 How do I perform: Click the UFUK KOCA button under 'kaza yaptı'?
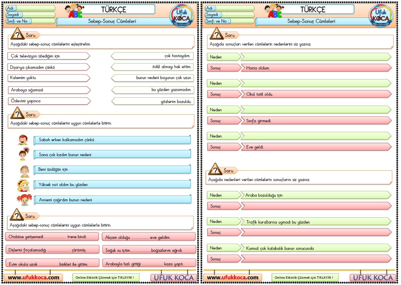[x=174, y=278]
